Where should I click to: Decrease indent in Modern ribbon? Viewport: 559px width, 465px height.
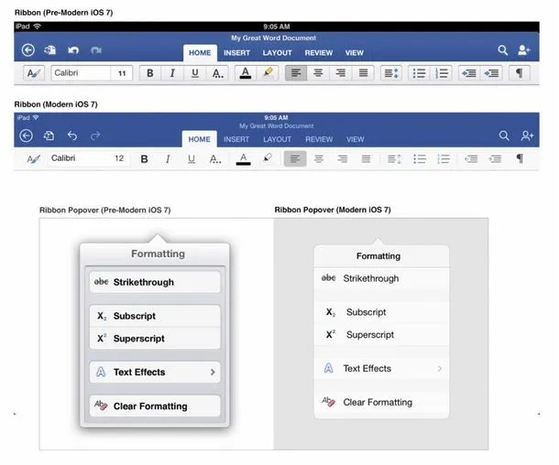click(x=471, y=158)
